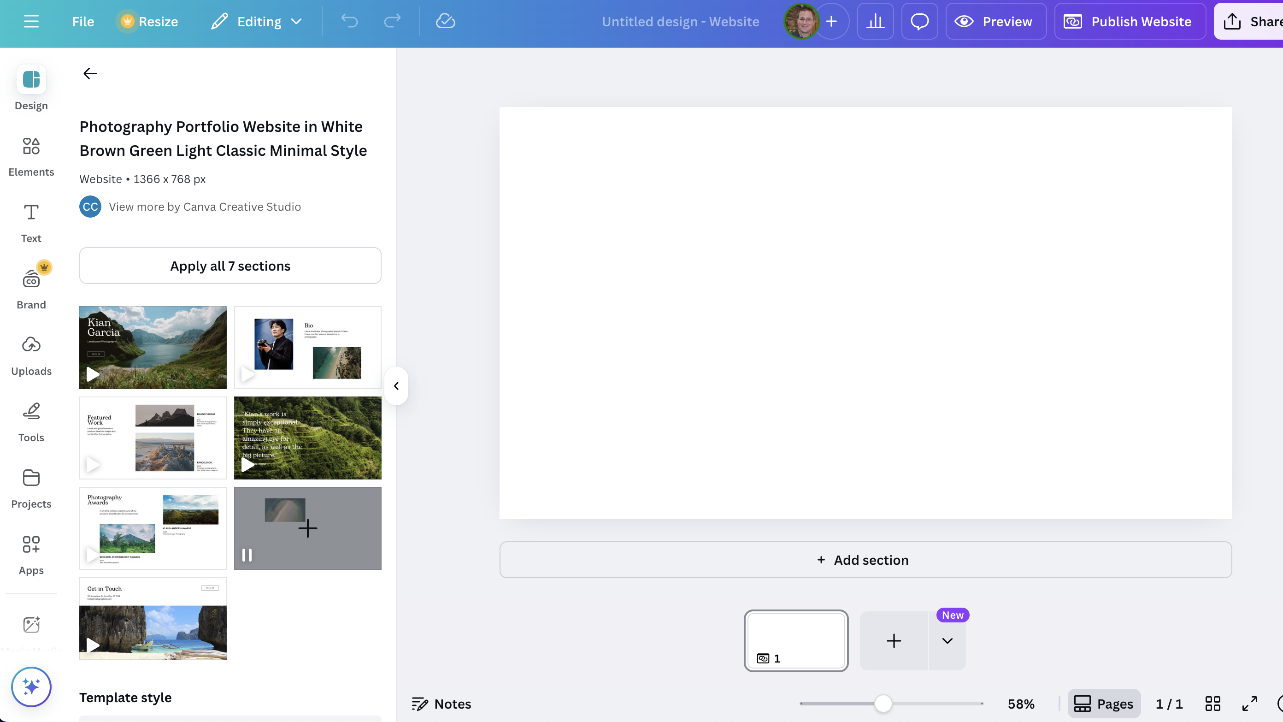Toggle the Pages view button
1283x722 pixels.
[x=1104, y=704]
